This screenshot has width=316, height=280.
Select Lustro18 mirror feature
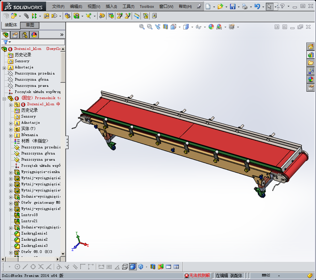click(x=29, y=215)
